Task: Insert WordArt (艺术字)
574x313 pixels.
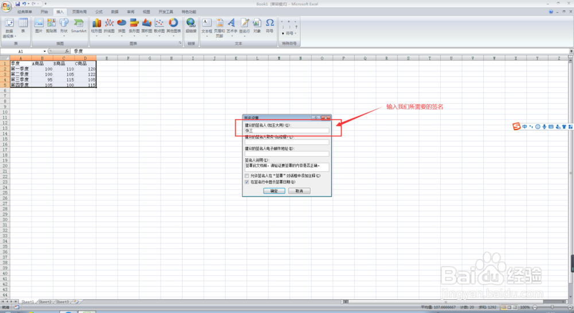Action: tap(232, 28)
